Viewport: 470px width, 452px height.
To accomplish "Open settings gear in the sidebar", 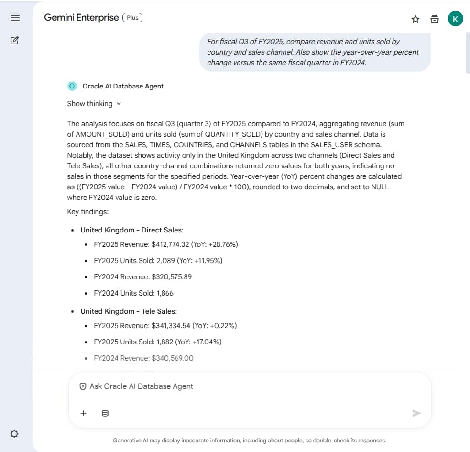I will pyautogui.click(x=14, y=434).
